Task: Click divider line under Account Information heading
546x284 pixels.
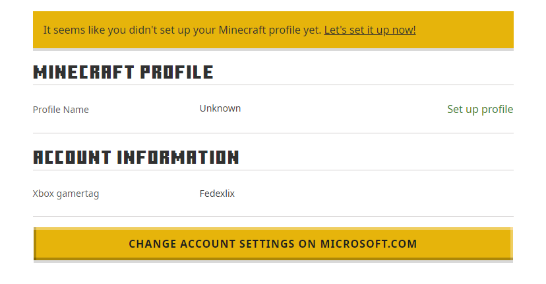Action: coord(273,170)
